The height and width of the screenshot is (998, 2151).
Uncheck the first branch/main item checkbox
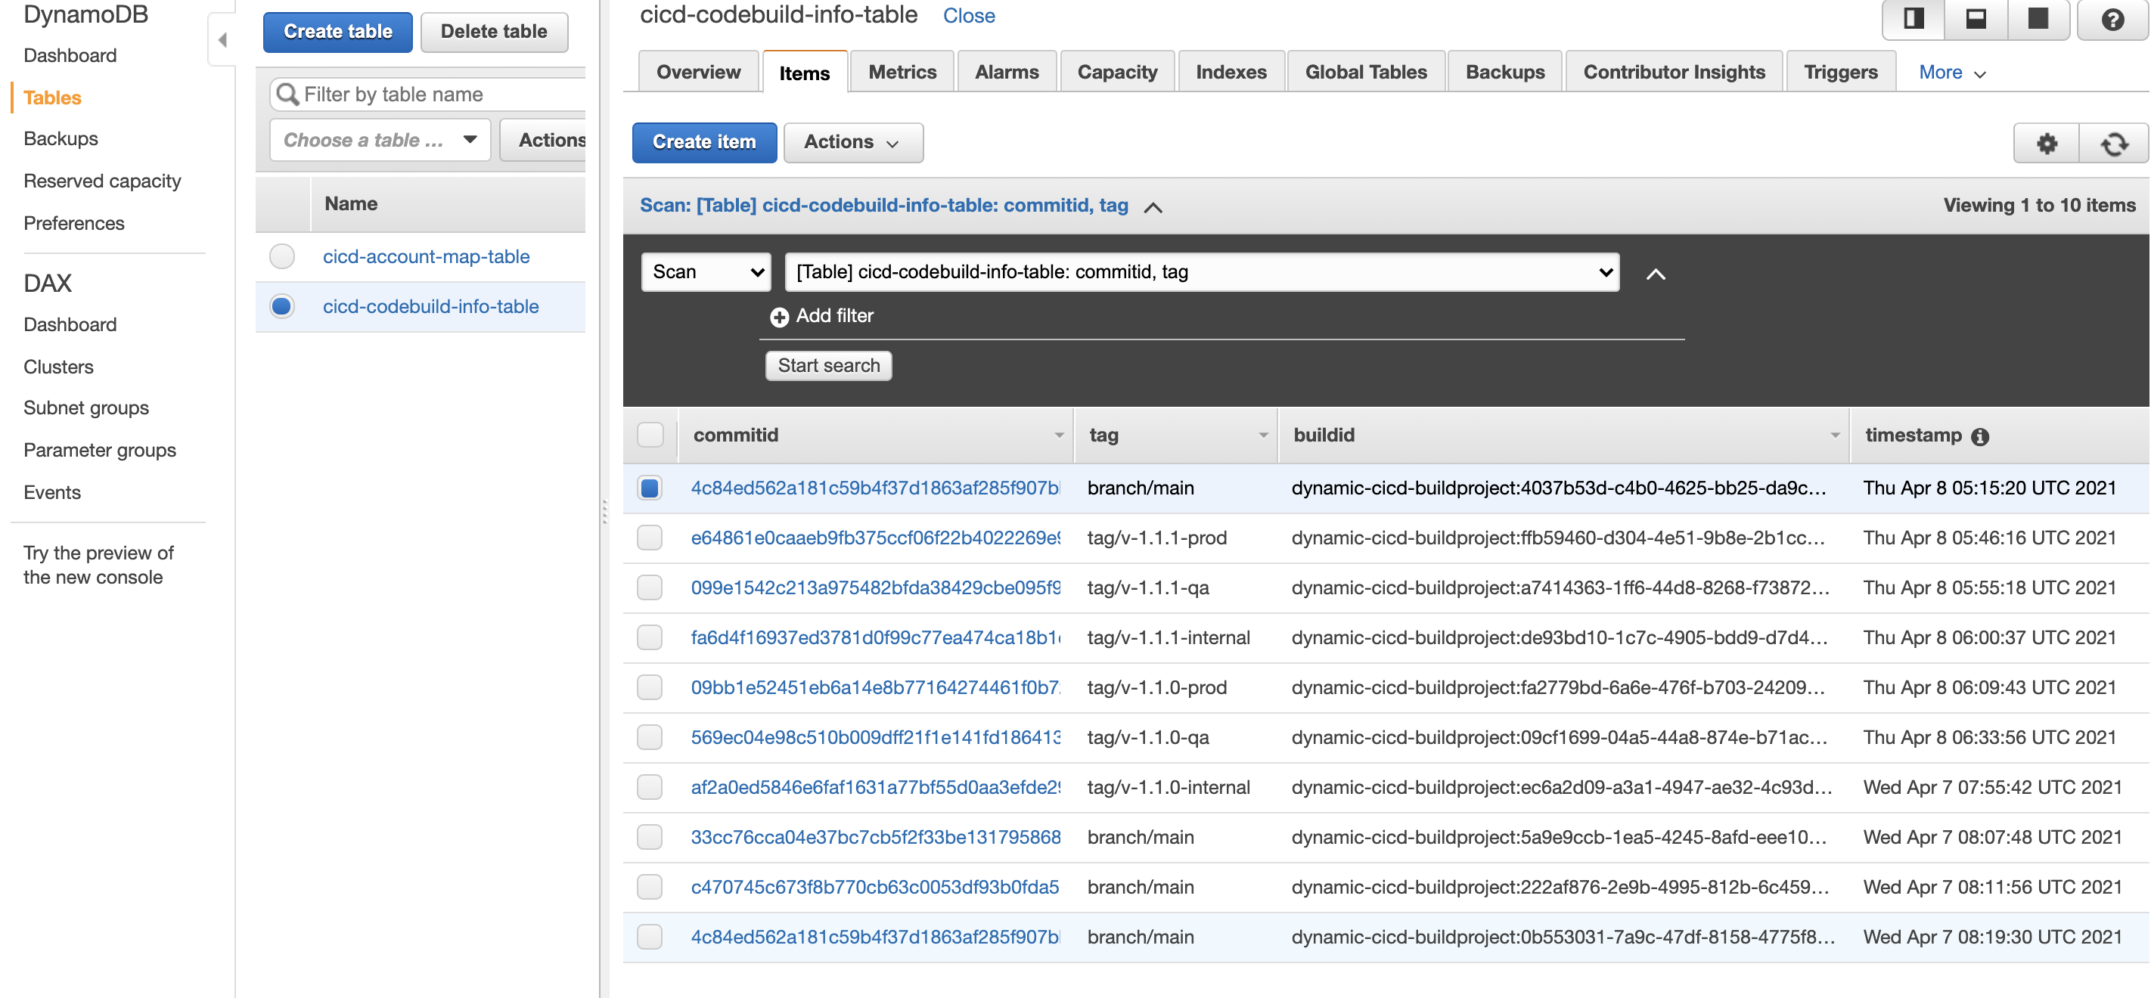pos(650,488)
